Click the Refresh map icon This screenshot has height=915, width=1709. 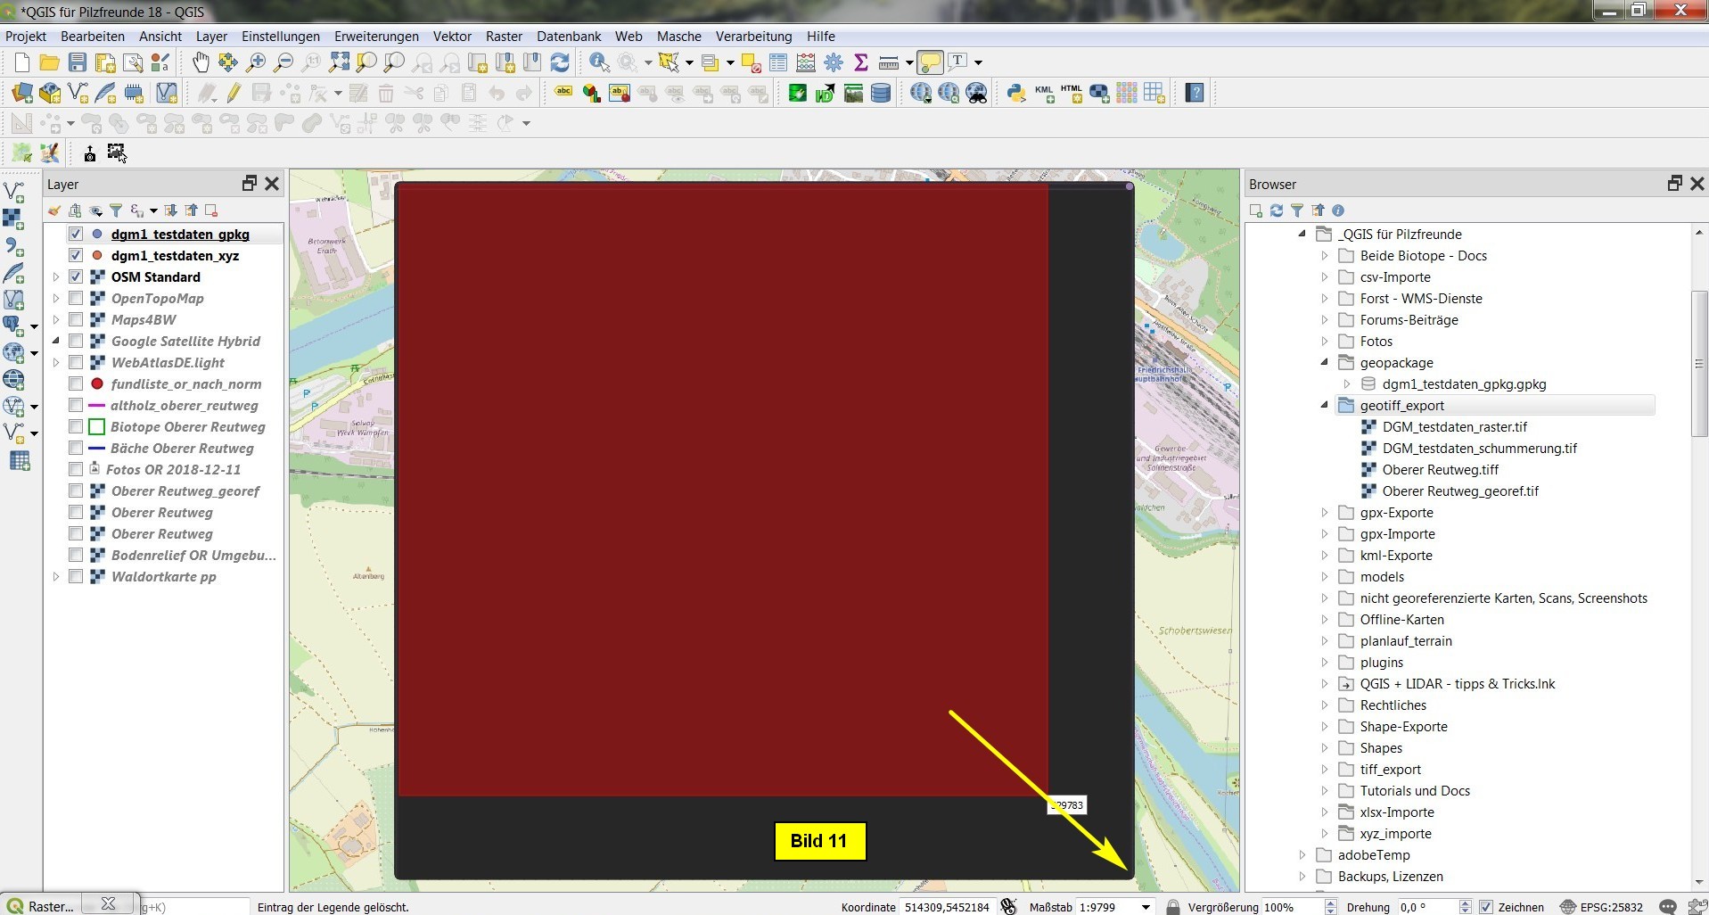[x=560, y=62]
